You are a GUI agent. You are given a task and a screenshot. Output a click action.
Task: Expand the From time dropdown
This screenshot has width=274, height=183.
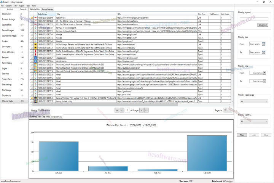tap(264, 73)
